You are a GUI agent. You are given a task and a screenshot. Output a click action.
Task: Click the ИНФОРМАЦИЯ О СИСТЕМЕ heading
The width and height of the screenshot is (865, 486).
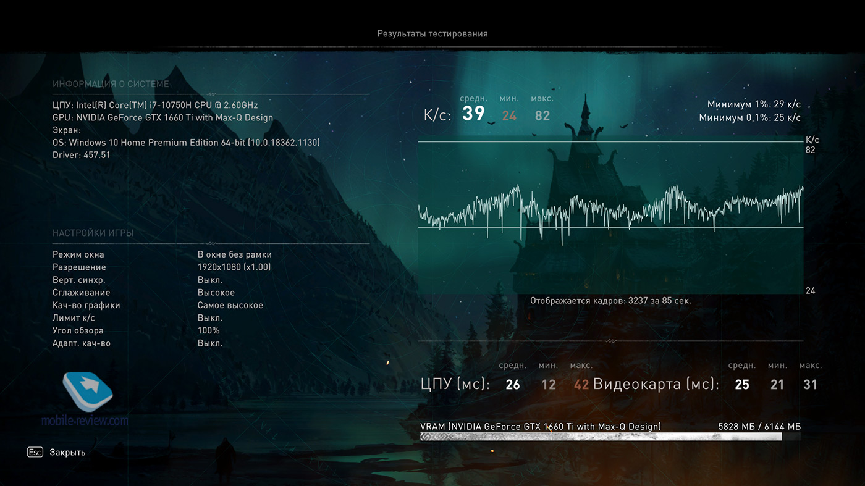pos(111,84)
